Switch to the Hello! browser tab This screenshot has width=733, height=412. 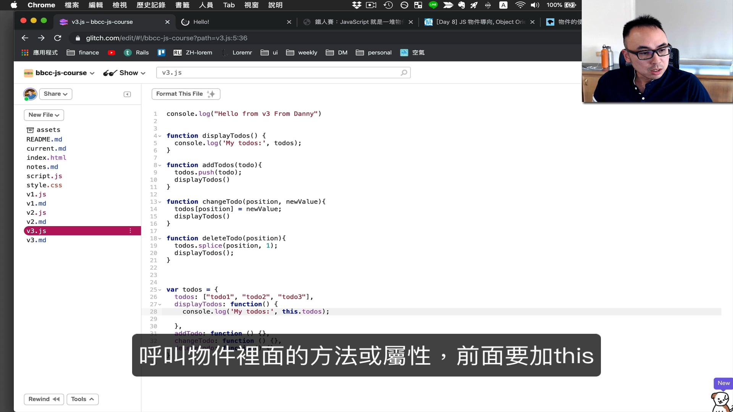tap(201, 22)
